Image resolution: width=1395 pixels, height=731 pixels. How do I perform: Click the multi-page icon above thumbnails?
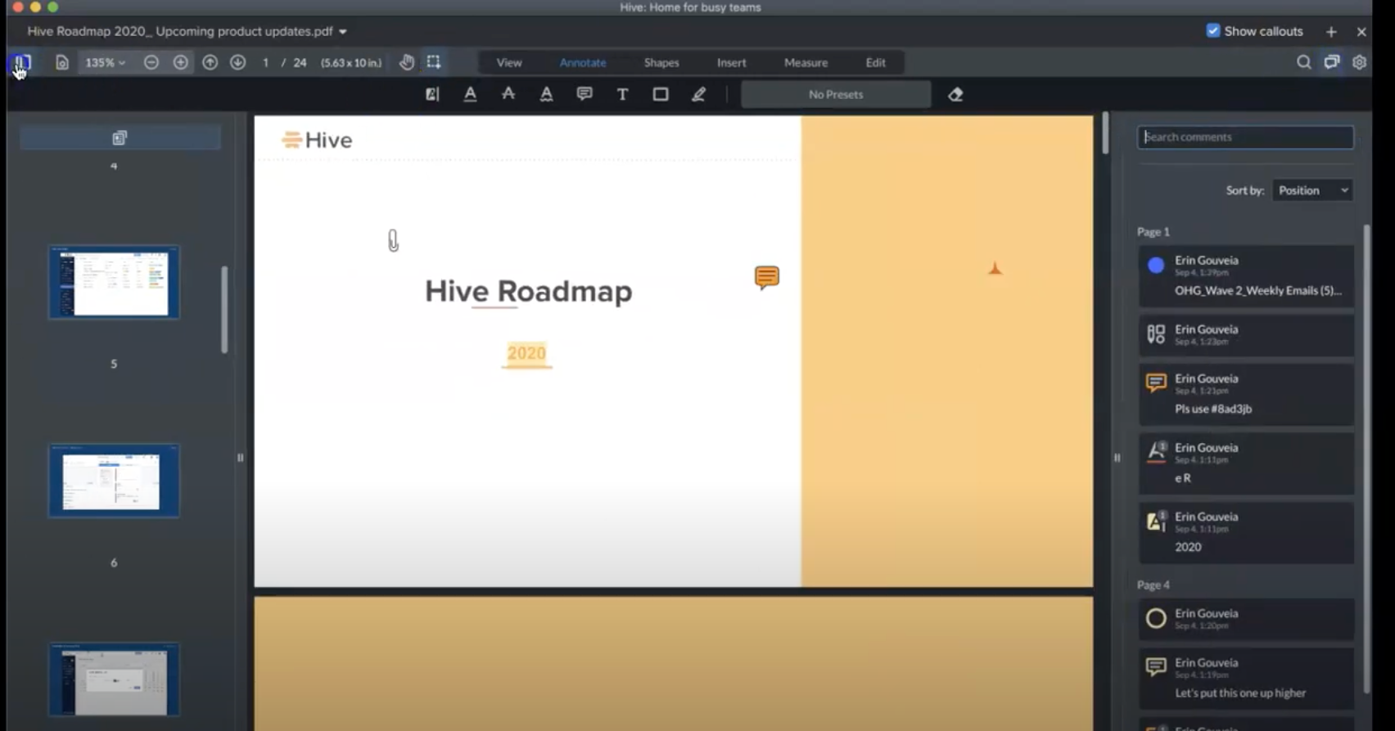pos(120,137)
